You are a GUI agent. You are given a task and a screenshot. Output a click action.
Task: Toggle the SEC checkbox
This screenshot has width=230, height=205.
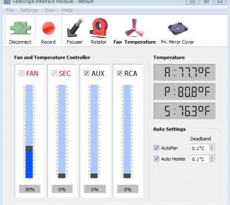click(x=54, y=73)
